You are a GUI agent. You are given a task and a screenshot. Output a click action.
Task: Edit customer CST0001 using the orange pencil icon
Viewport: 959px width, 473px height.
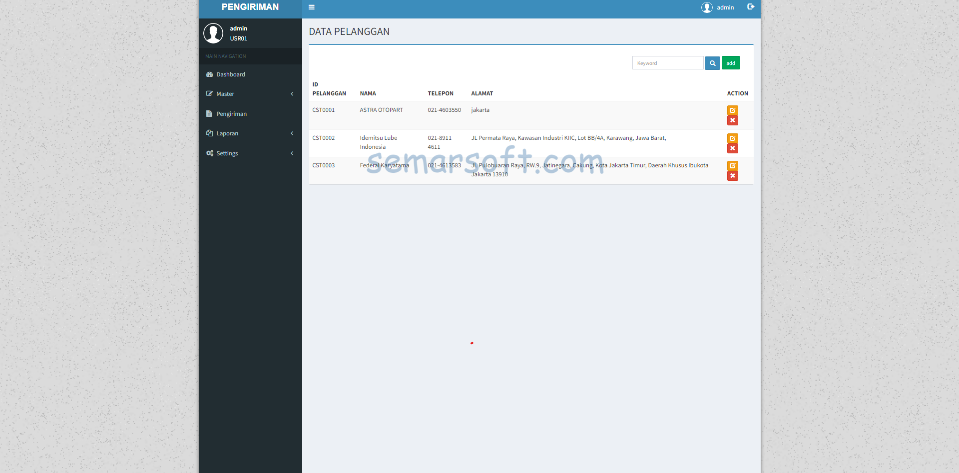click(732, 110)
